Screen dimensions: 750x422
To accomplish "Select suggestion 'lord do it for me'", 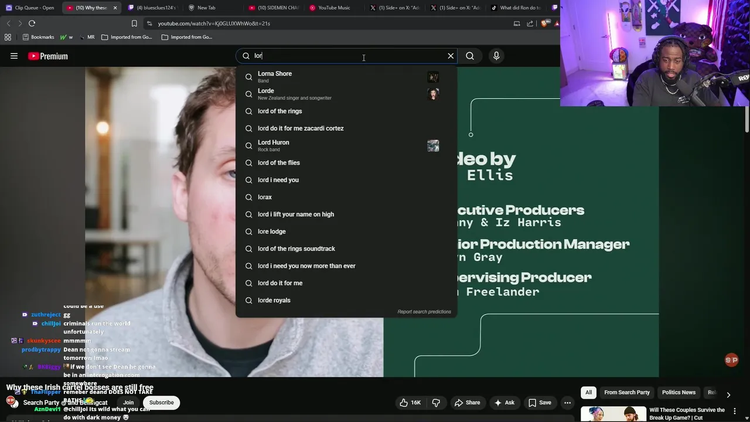I will point(346,283).
